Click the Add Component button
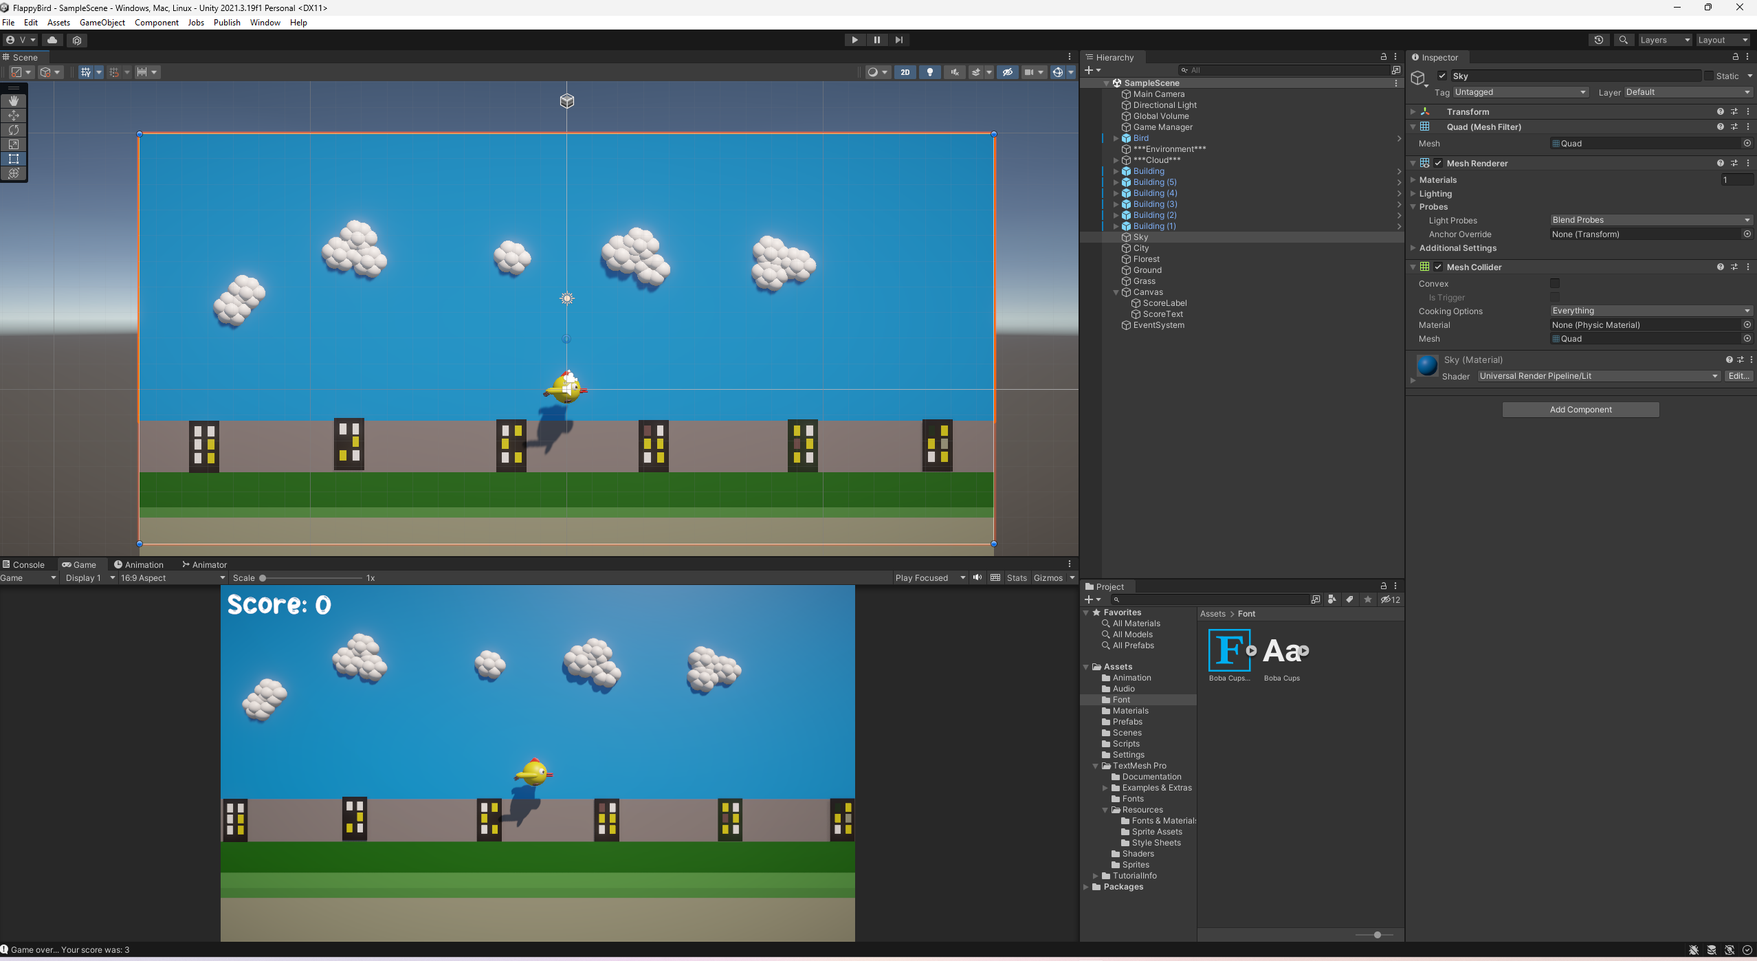 click(x=1580, y=409)
